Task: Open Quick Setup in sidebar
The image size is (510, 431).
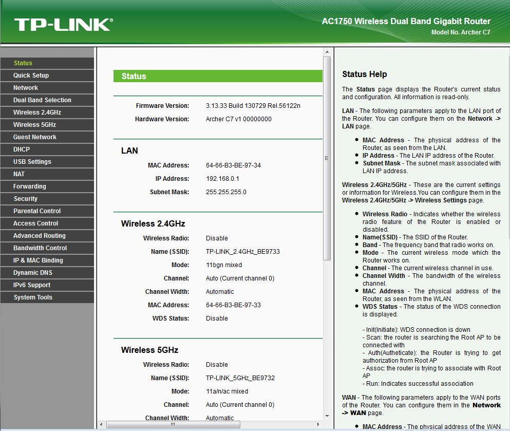Action: 47,76
